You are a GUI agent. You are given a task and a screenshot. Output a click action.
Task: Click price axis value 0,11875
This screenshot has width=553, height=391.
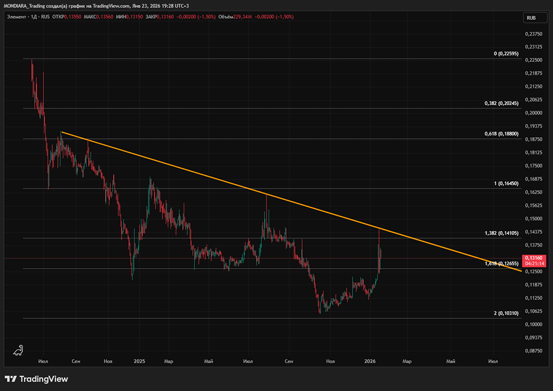coord(534,284)
